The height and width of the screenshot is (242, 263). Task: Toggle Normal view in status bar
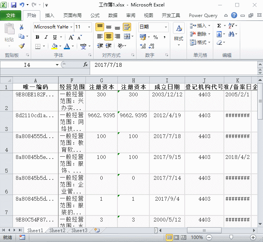[169, 237]
